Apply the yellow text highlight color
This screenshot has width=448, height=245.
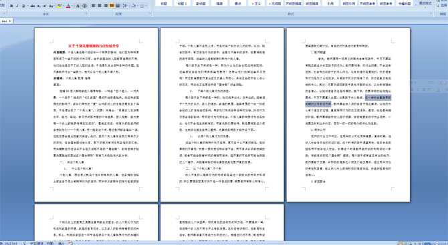(x=60, y=6)
